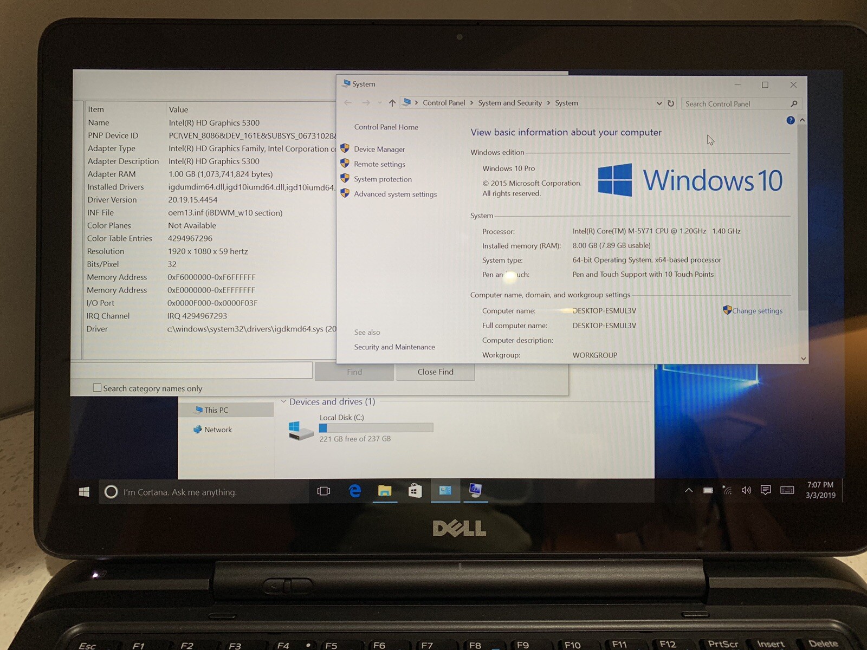Open the Store from taskbar

(415, 491)
